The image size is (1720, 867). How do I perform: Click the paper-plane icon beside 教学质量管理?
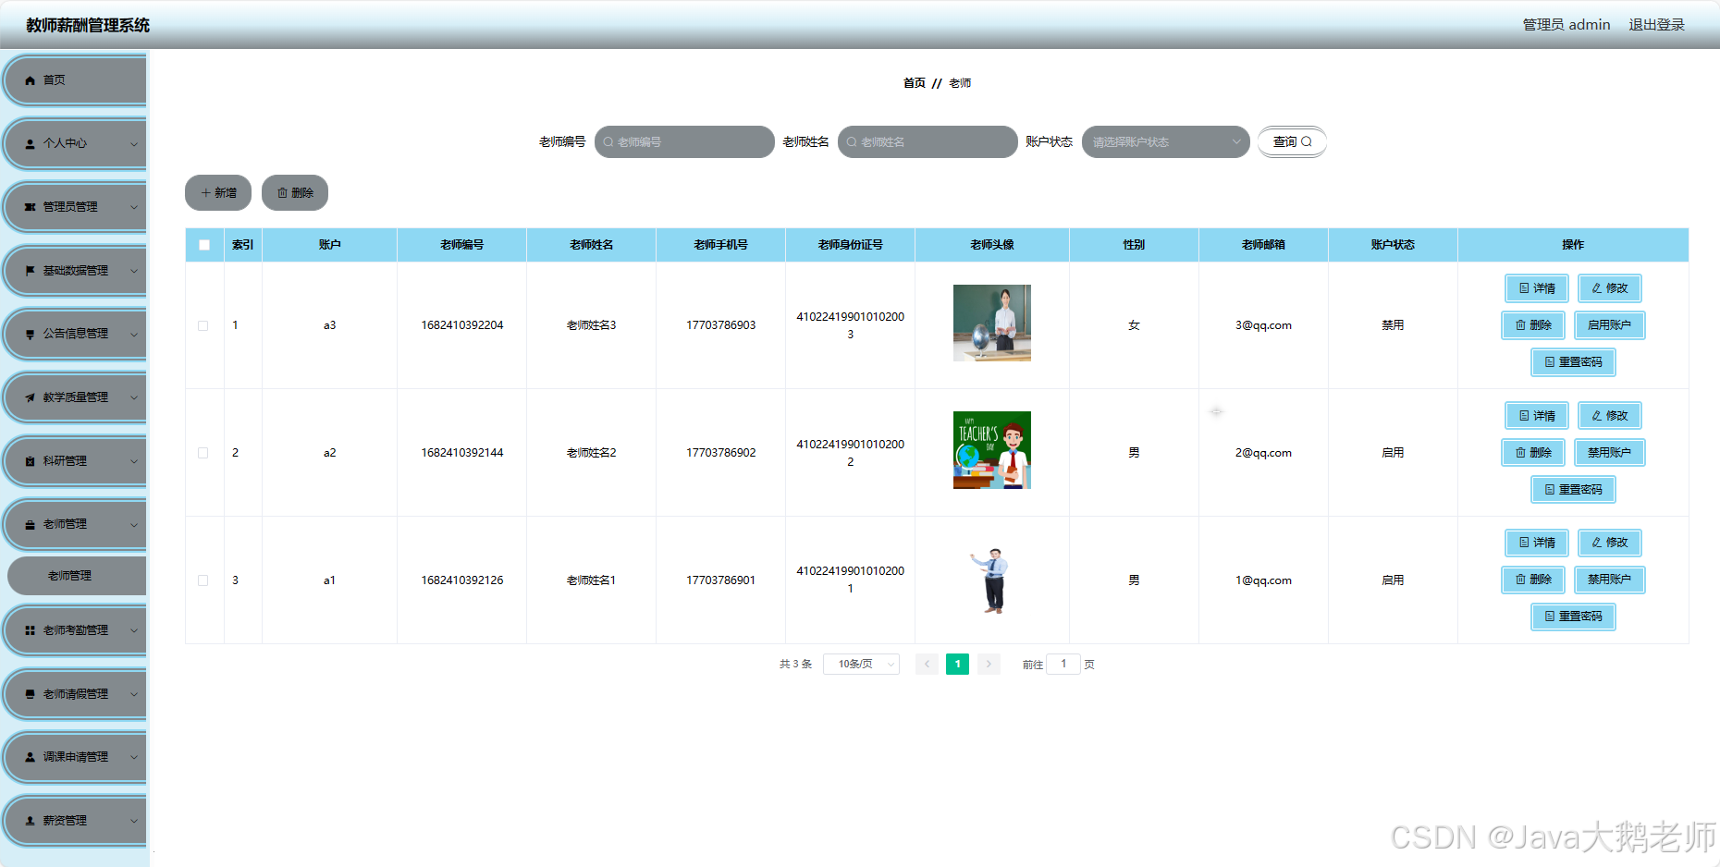[x=30, y=397]
